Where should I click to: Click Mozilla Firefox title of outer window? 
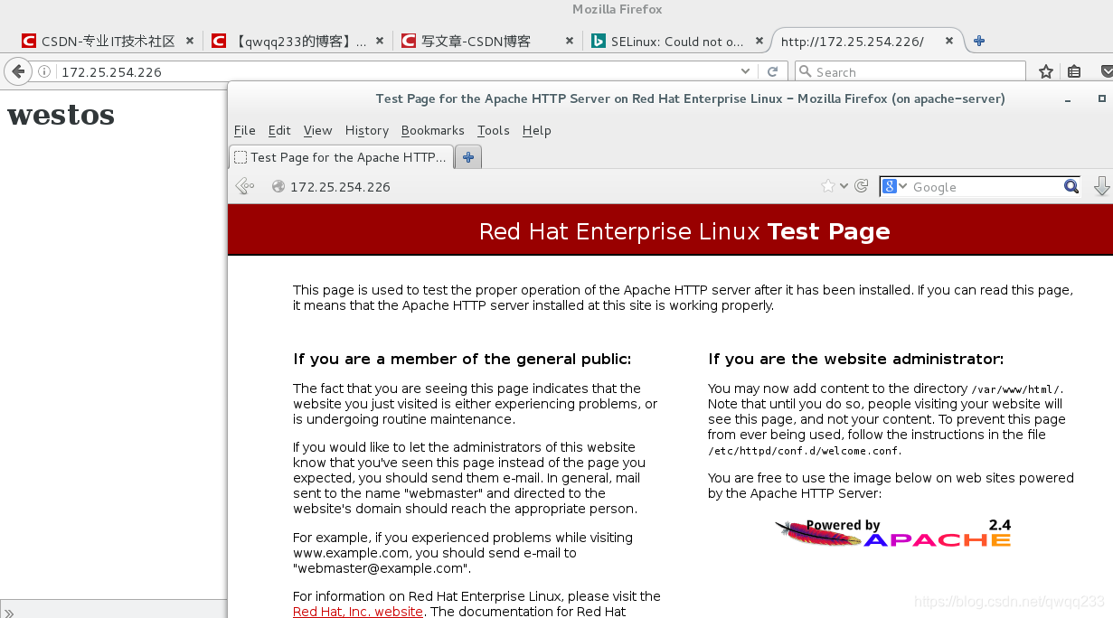pyautogui.click(x=618, y=9)
